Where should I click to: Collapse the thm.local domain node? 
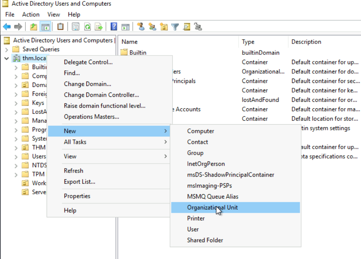pos(7,58)
